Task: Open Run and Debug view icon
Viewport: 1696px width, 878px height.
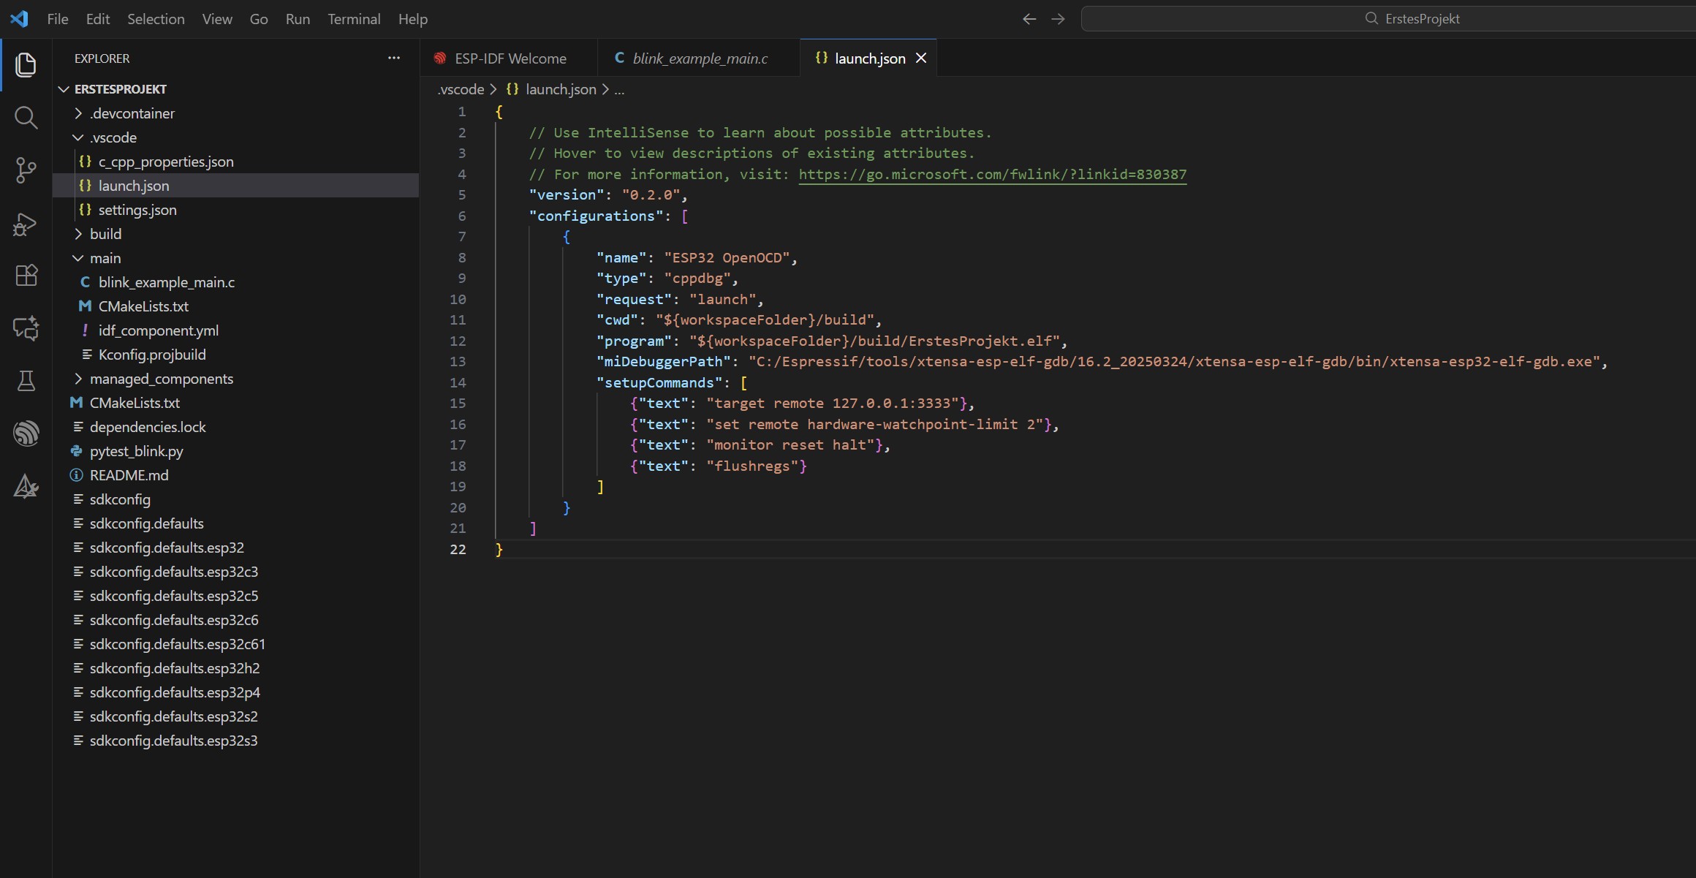Action: tap(26, 224)
